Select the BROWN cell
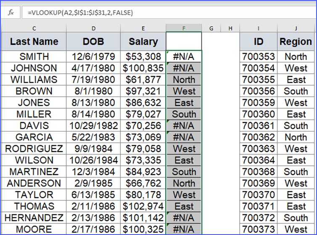This screenshot has height=235, width=317. (34, 91)
